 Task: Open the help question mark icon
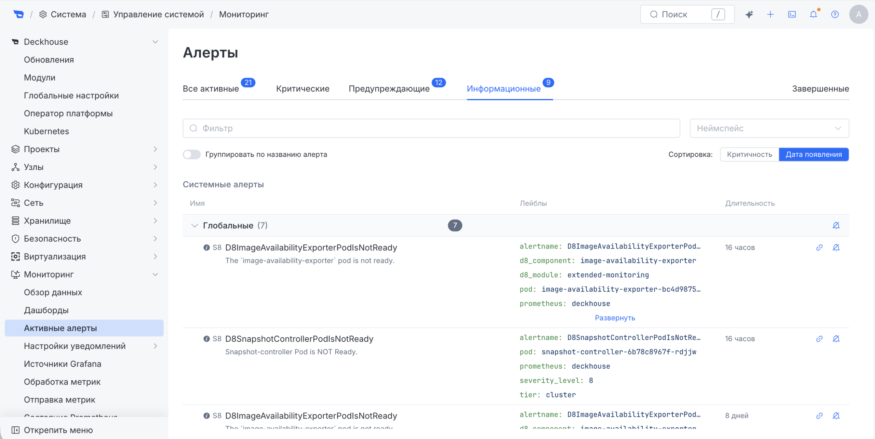coord(835,14)
